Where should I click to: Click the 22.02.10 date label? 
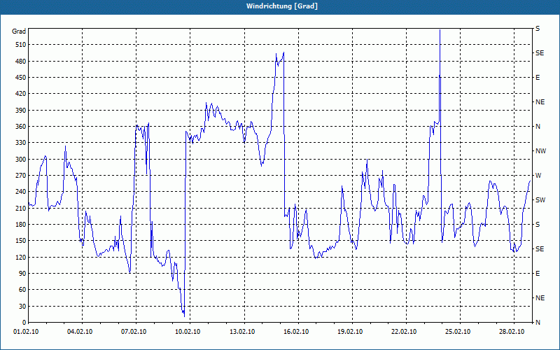coord(404,332)
